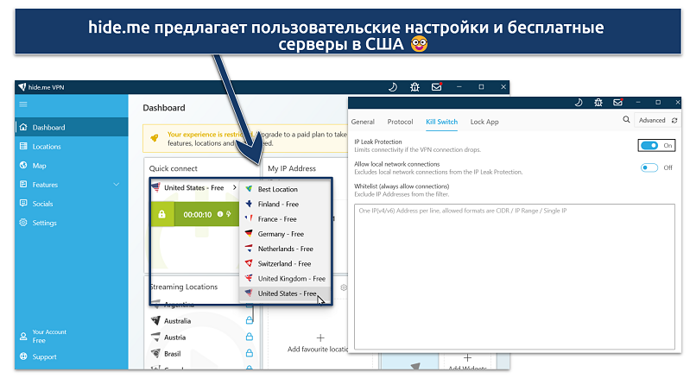Click the hamburger menu icon in sidebar

click(x=23, y=104)
